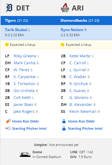Click the lock icon beside Diamondbacks Starting Pitcher Intel
Screen dimensions: 112x165
[64, 129]
